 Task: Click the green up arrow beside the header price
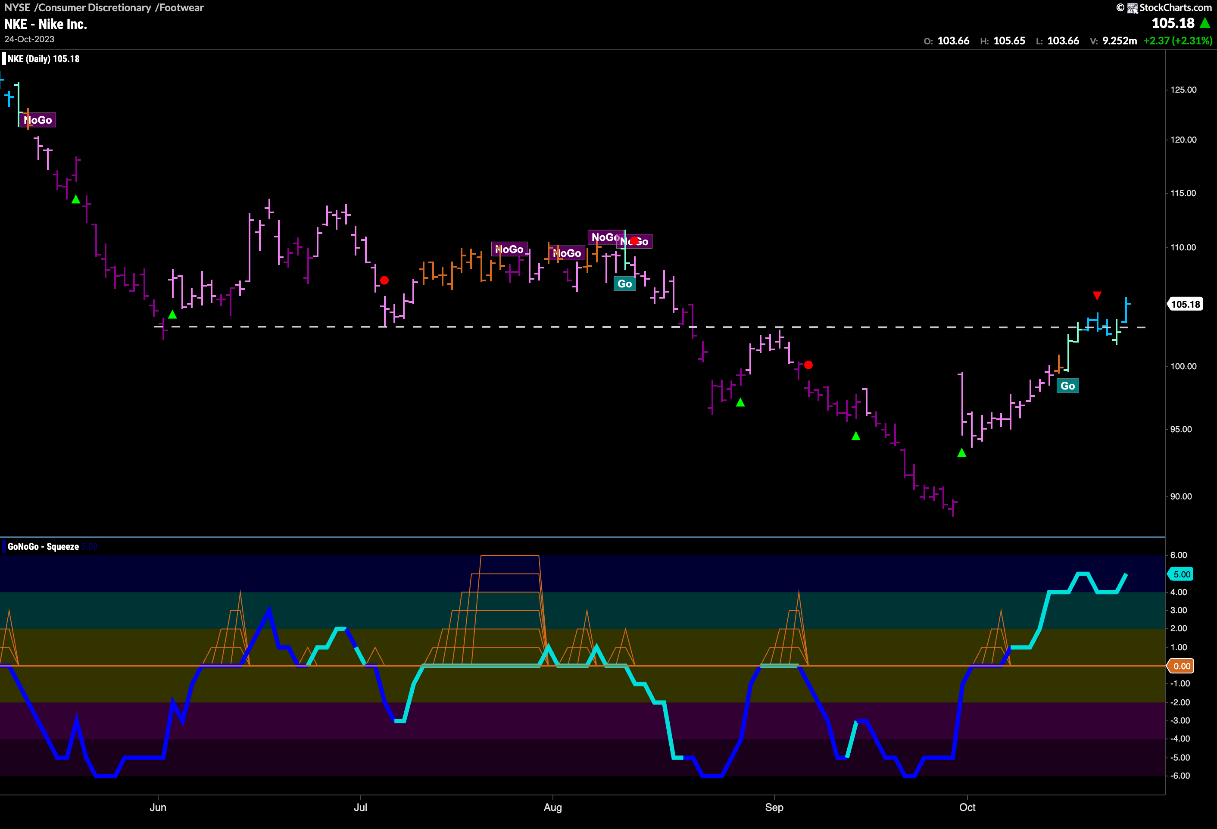(1205, 22)
